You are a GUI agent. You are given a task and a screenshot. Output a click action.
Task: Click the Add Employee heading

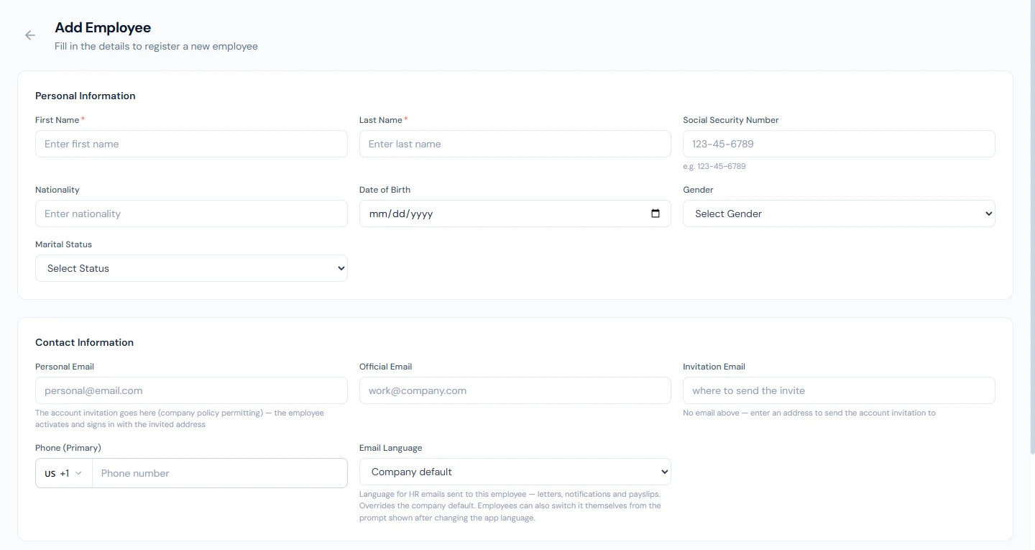(x=103, y=27)
